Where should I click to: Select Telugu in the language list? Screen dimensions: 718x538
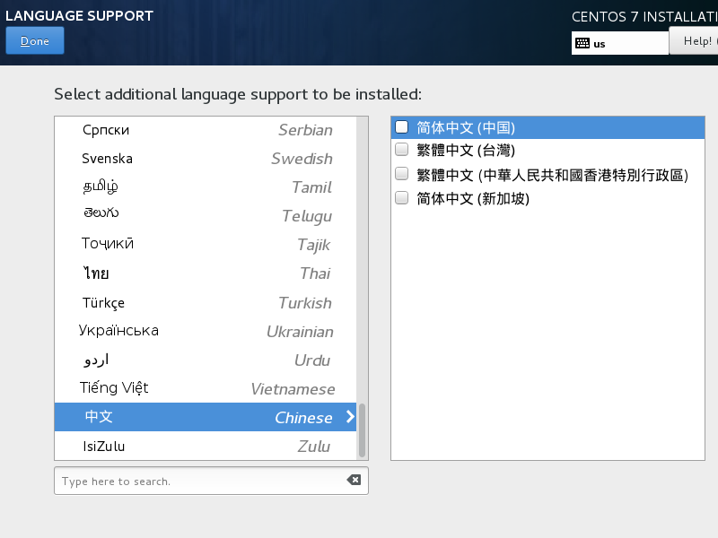pyautogui.click(x=206, y=215)
